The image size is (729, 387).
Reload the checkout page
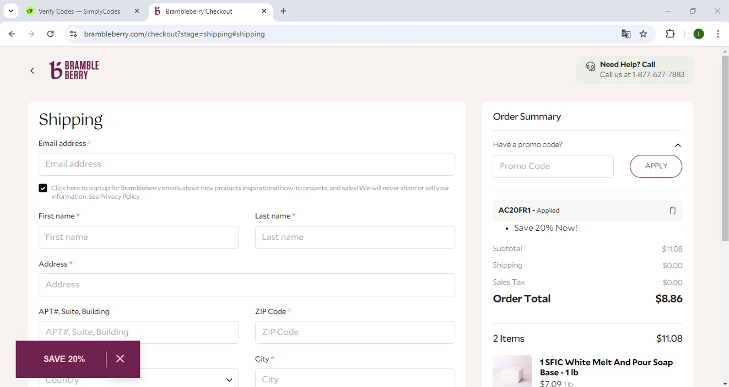pyautogui.click(x=51, y=34)
